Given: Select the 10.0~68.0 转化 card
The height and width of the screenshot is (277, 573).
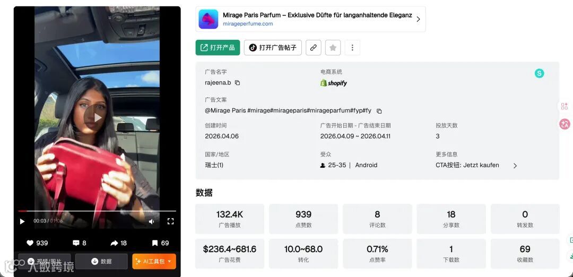Looking at the screenshot, I should 303,254.
